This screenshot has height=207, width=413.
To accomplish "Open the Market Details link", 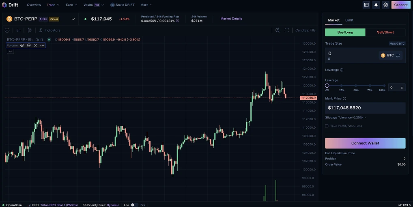I will click(x=231, y=19).
